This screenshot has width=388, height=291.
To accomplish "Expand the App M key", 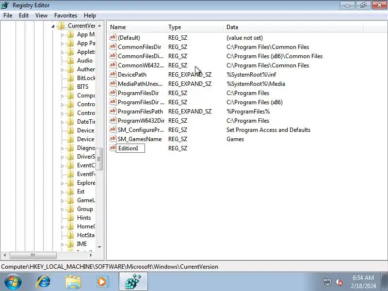I will [63, 35].
